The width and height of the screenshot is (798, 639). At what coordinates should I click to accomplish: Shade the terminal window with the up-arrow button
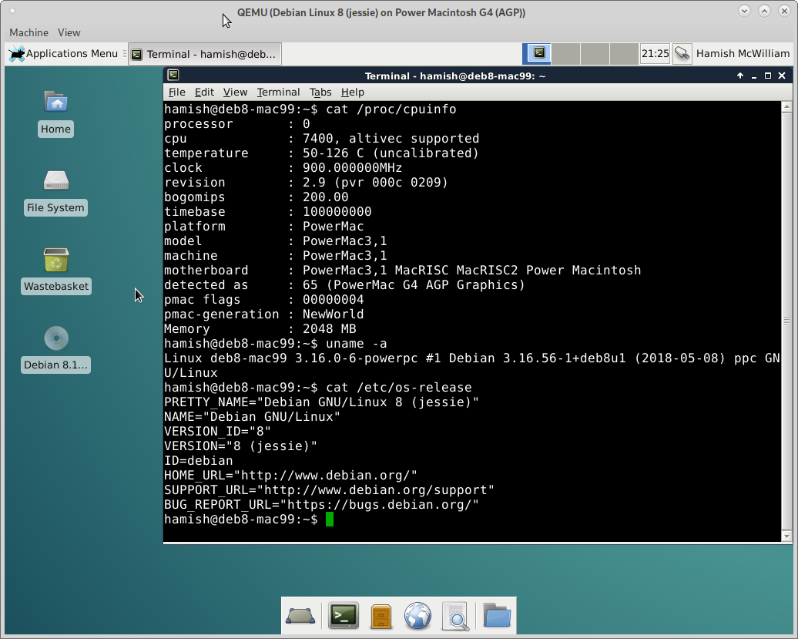740,76
